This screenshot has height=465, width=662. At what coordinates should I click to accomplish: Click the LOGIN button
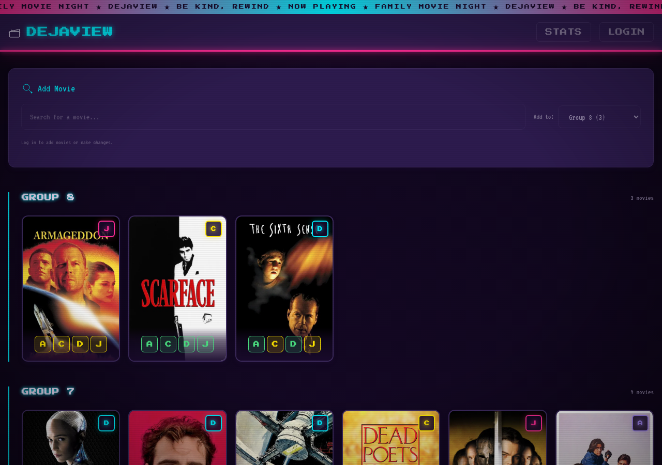pos(626,32)
